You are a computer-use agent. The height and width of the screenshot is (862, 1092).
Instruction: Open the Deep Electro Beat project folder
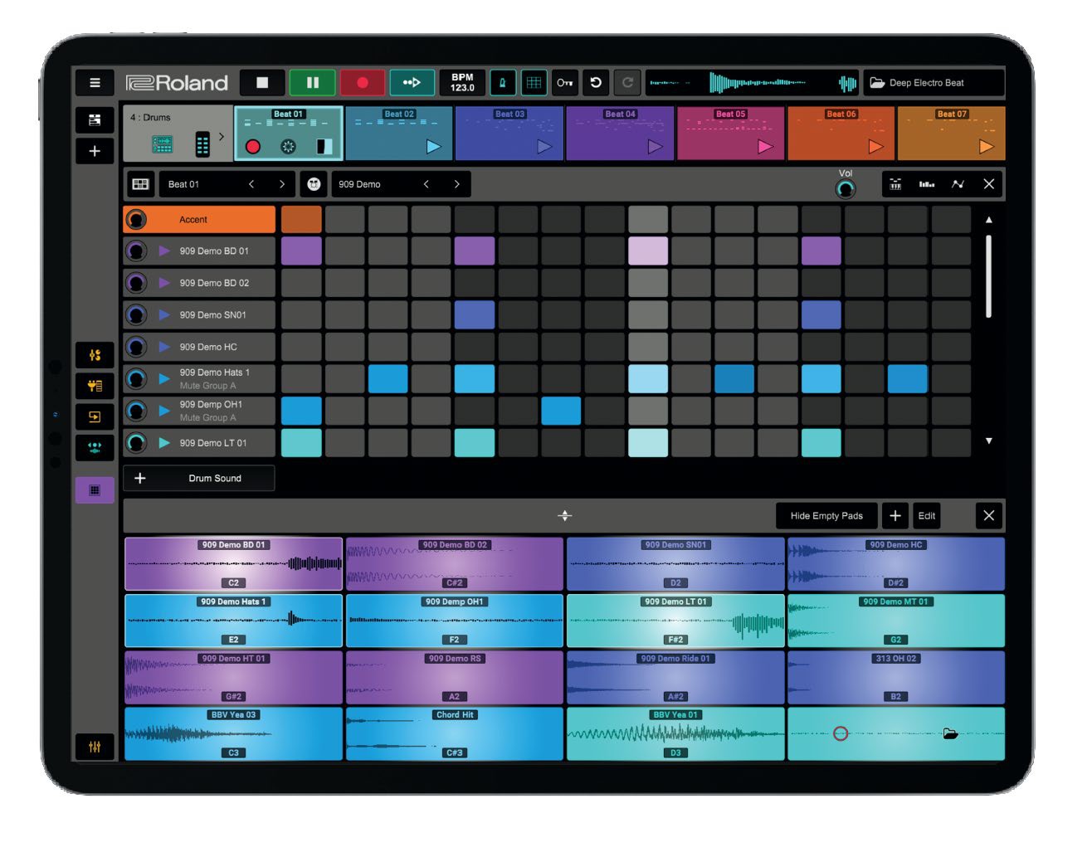[934, 83]
